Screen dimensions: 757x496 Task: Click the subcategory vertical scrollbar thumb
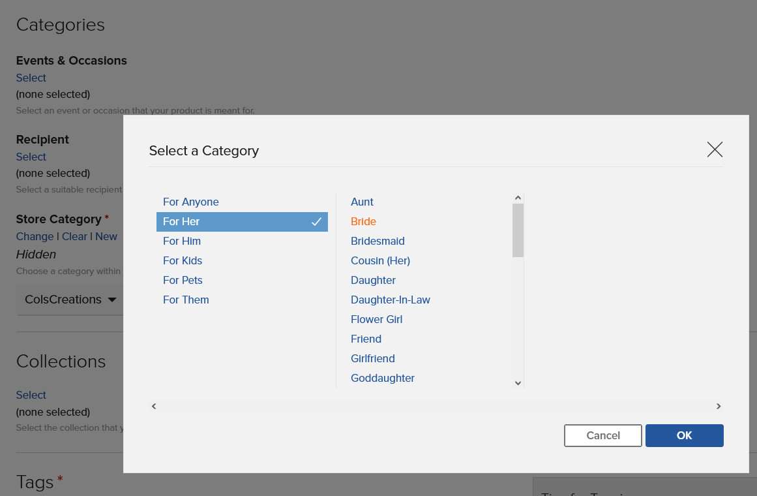[518, 230]
